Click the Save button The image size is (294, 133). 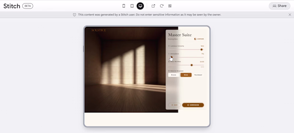[x=174, y=105]
